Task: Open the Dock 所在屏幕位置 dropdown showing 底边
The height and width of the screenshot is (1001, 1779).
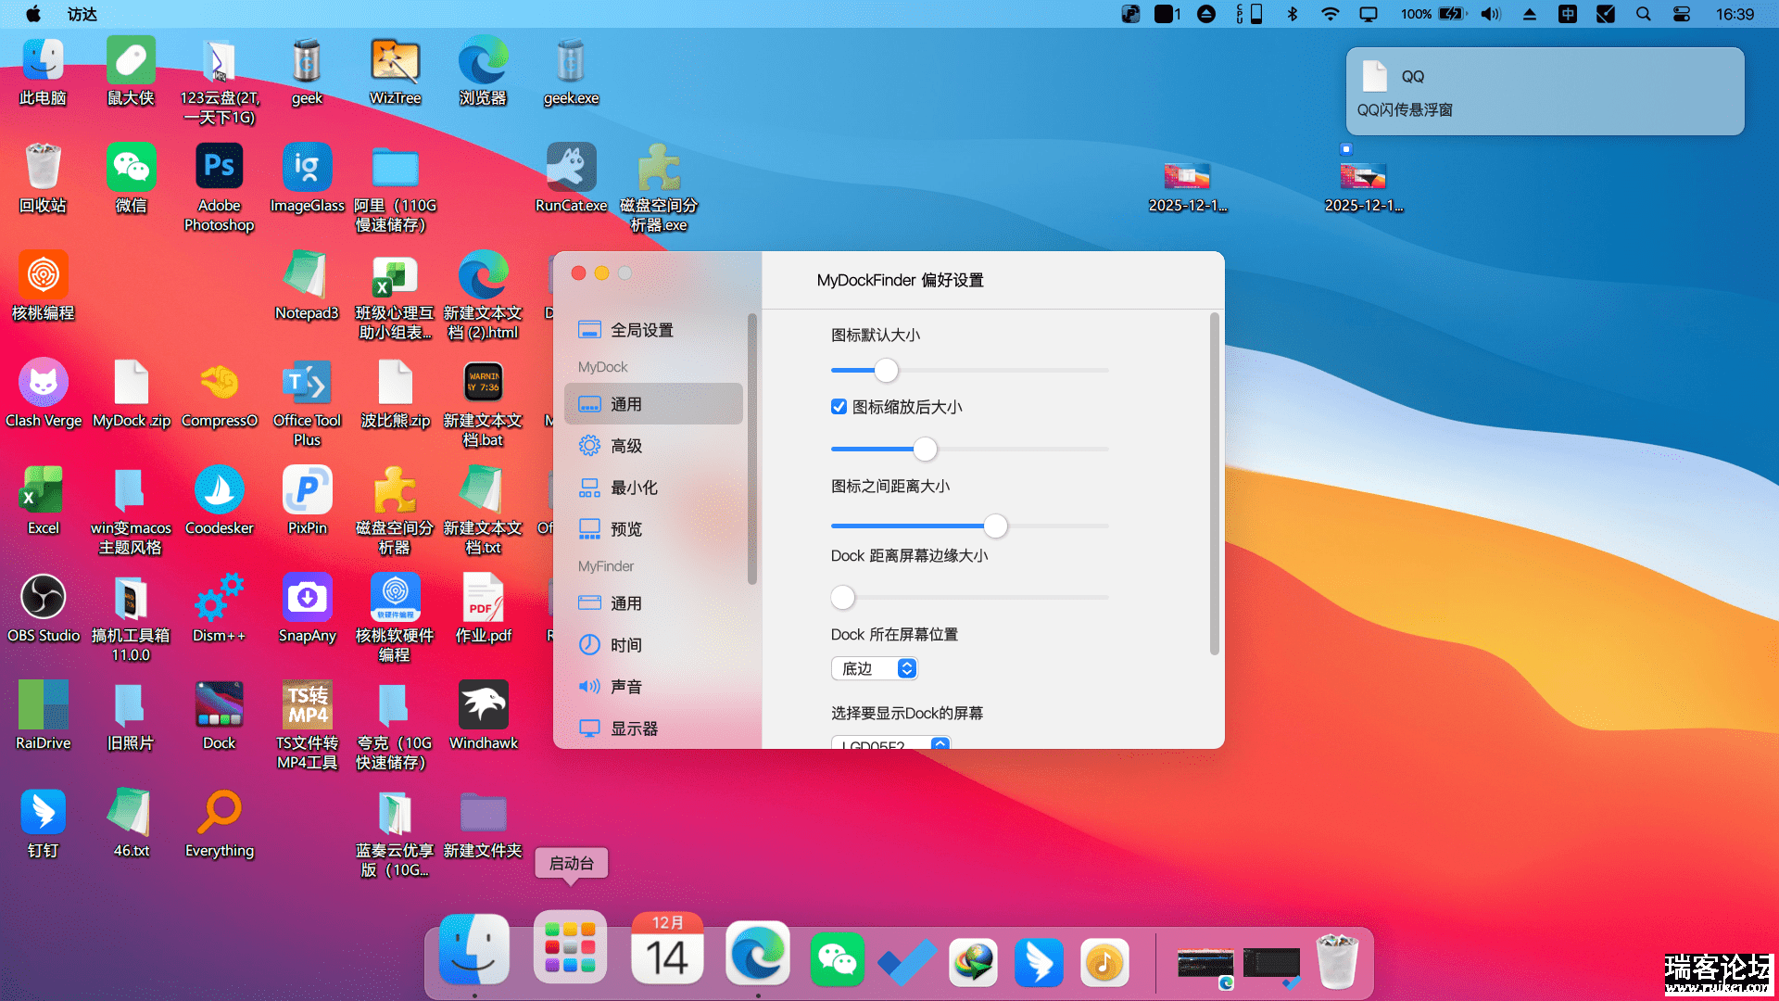Action: tap(873, 668)
